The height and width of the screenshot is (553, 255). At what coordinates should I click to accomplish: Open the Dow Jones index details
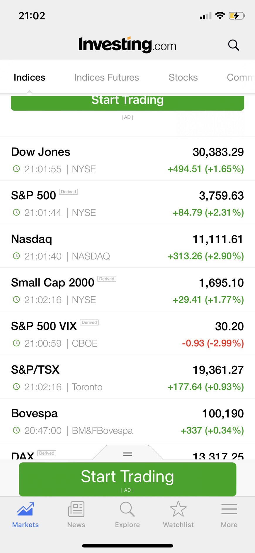tap(127, 159)
